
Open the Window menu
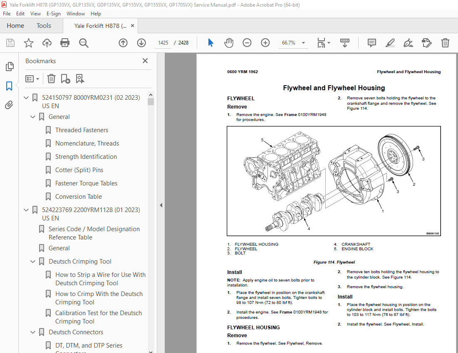tap(75, 14)
